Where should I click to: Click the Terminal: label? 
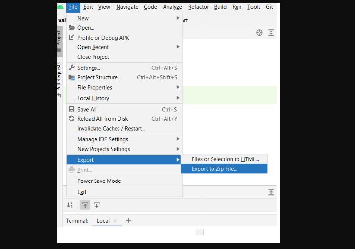coord(77,221)
